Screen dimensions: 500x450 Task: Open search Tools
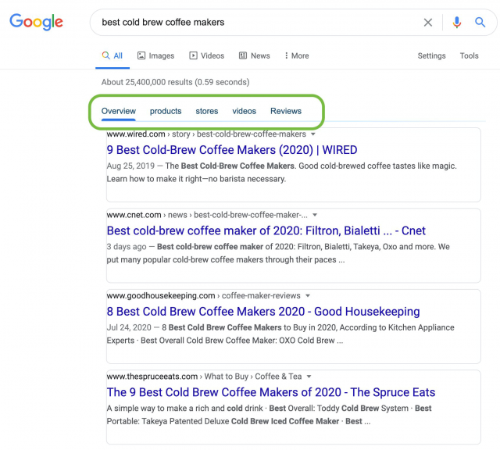click(x=469, y=55)
